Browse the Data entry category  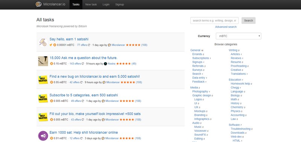[x=199, y=78]
